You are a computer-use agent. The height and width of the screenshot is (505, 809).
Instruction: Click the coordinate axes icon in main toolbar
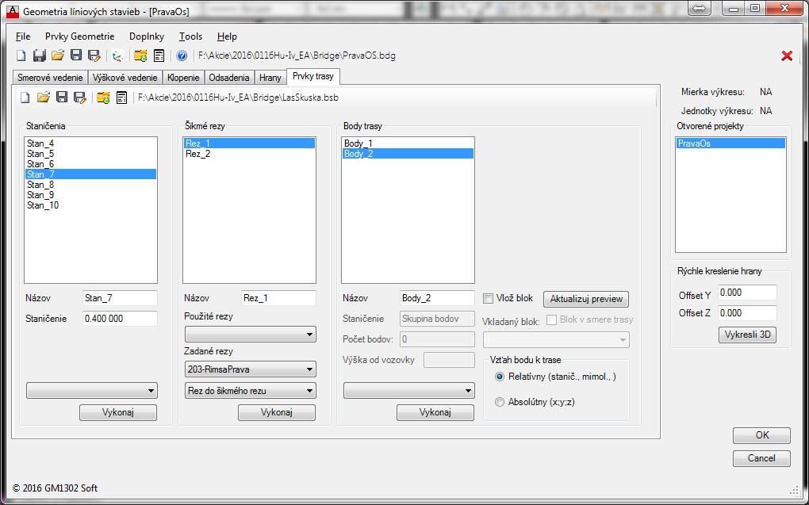pyautogui.click(x=117, y=55)
